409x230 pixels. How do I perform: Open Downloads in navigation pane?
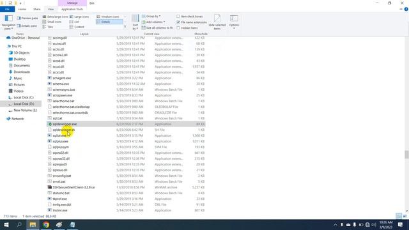[x=19, y=72]
